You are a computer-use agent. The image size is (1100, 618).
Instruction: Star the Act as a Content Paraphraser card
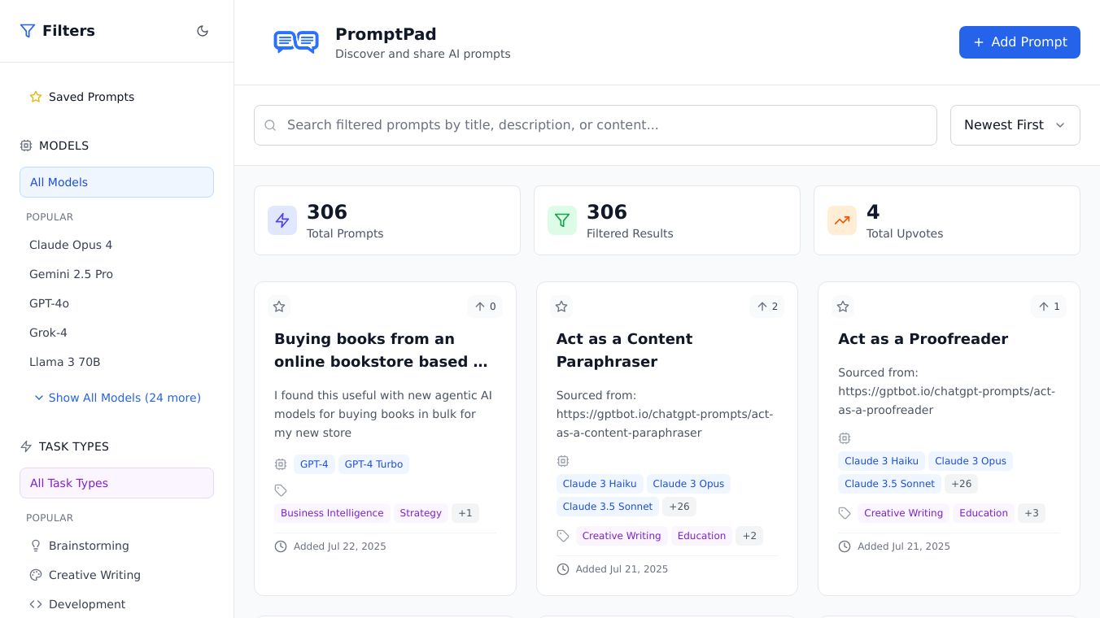[561, 307]
